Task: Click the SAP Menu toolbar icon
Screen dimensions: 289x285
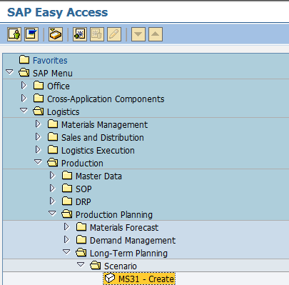Action: click(x=31, y=34)
